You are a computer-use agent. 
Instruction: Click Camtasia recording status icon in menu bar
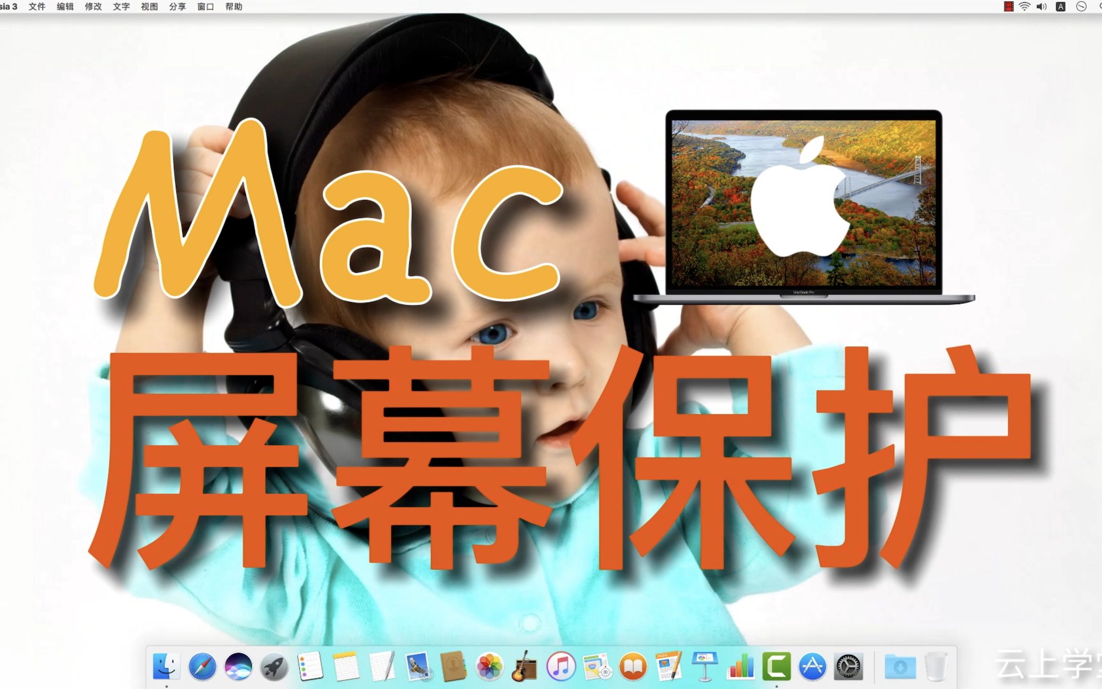click(1008, 6)
